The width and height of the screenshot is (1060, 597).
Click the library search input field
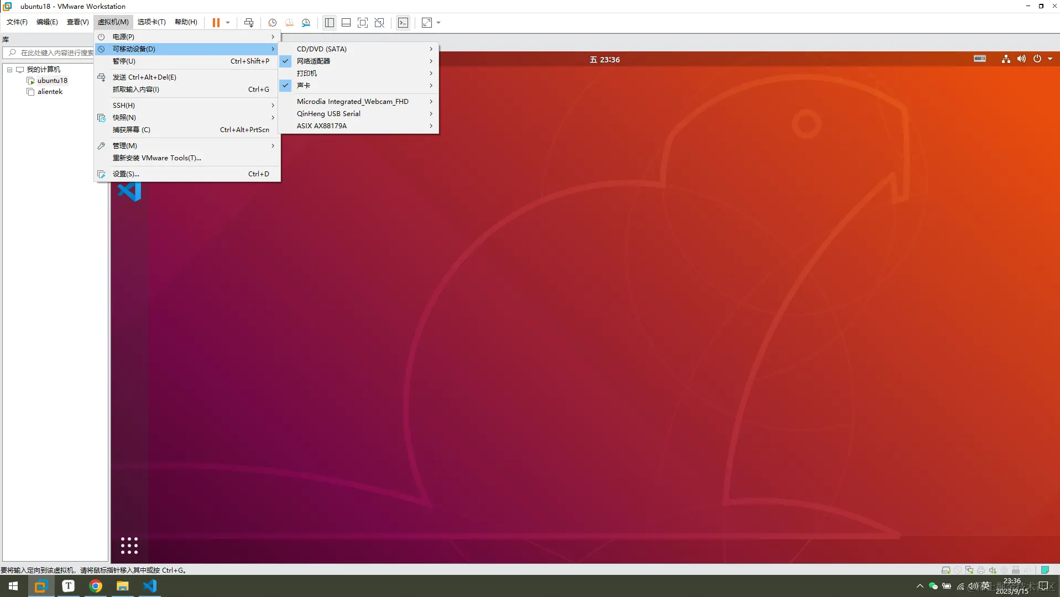pyautogui.click(x=50, y=53)
